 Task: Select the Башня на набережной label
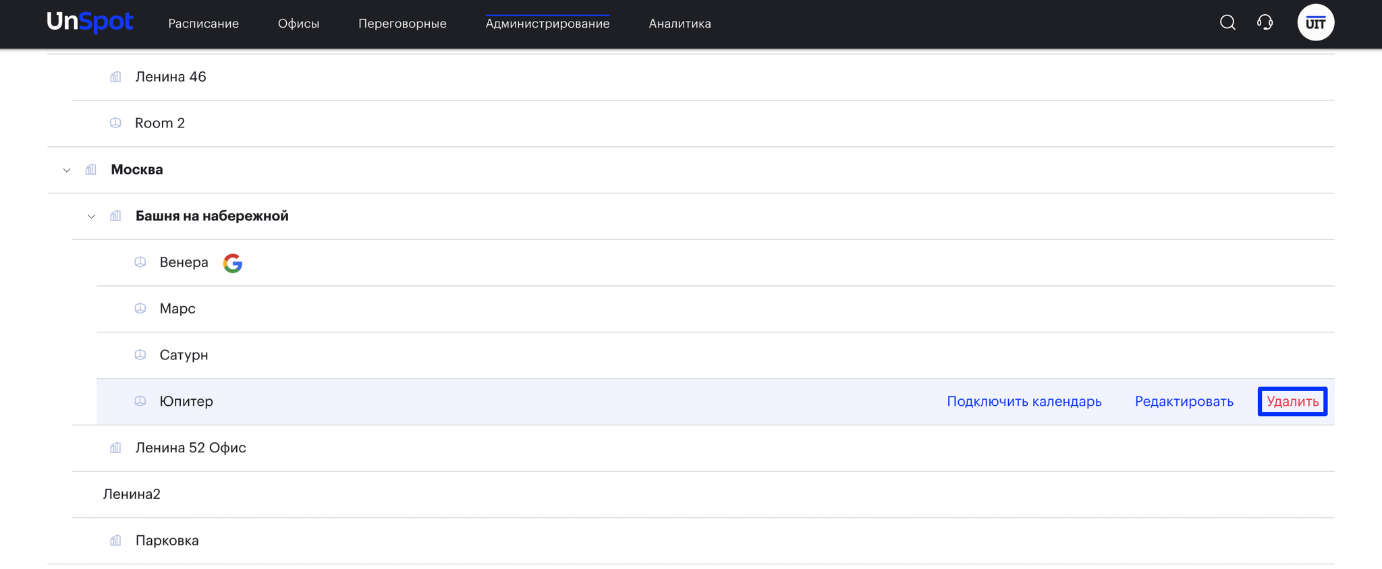pos(212,216)
